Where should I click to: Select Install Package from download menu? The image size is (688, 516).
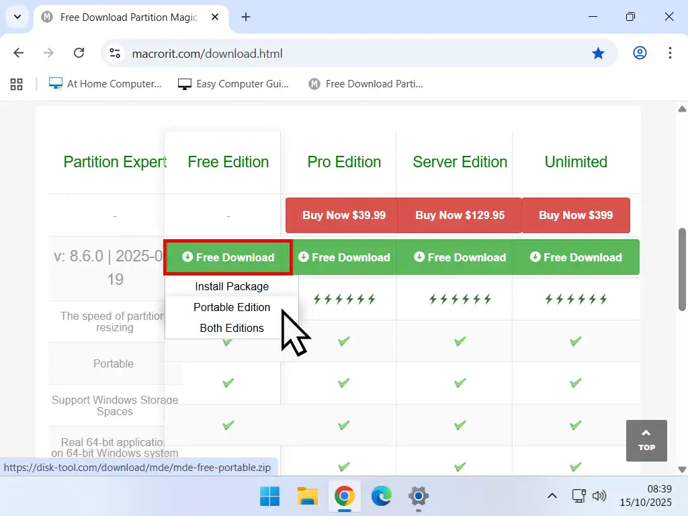(x=232, y=286)
